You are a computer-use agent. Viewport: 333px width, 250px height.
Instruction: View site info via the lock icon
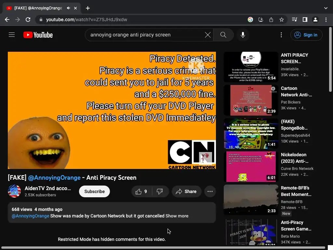(x=41, y=20)
